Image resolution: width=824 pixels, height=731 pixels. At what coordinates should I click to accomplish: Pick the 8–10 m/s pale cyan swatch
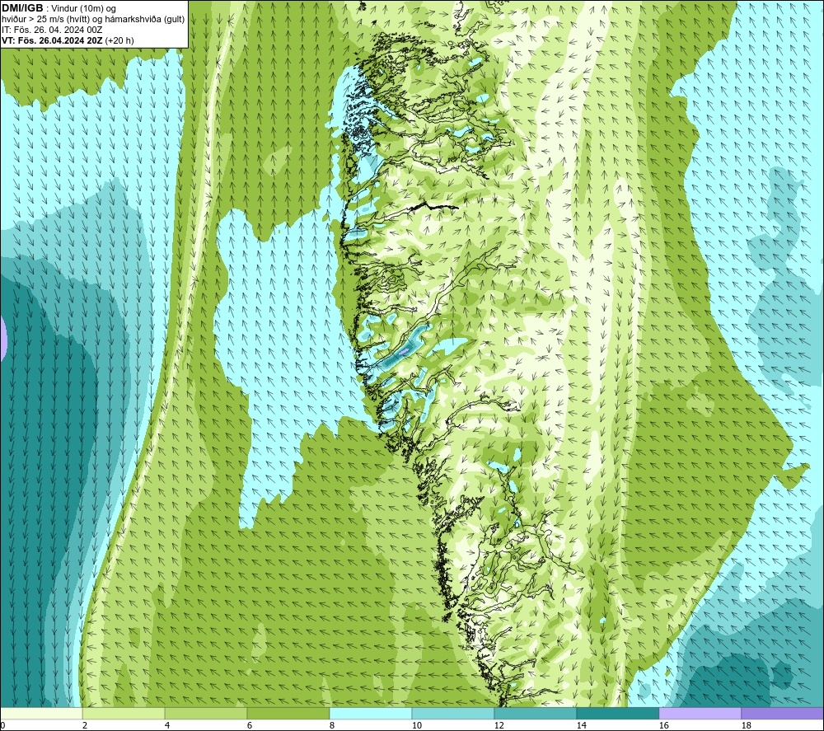371,713
